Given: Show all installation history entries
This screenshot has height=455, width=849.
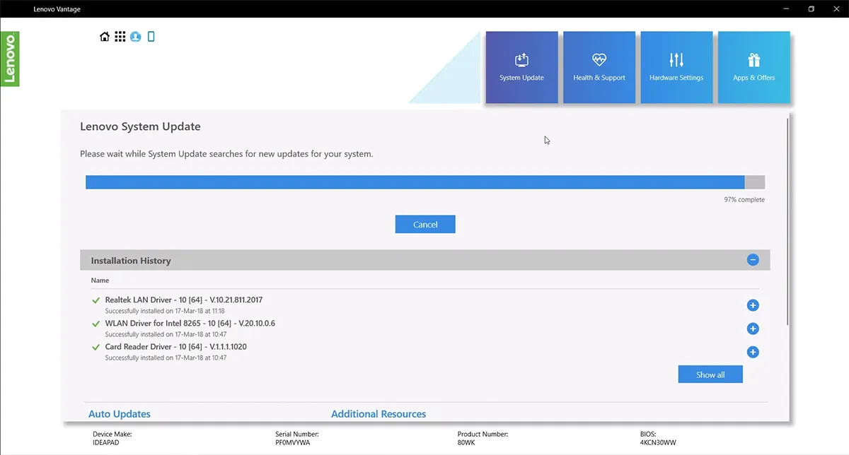Looking at the screenshot, I should click(x=710, y=374).
